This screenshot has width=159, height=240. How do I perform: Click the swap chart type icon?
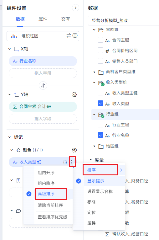[x=69, y=36]
